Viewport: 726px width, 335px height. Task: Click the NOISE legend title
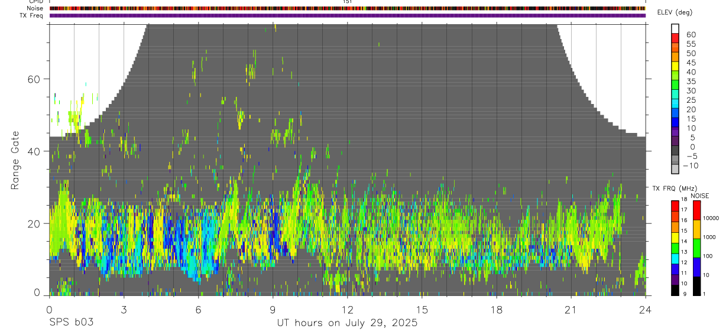[700, 196]
